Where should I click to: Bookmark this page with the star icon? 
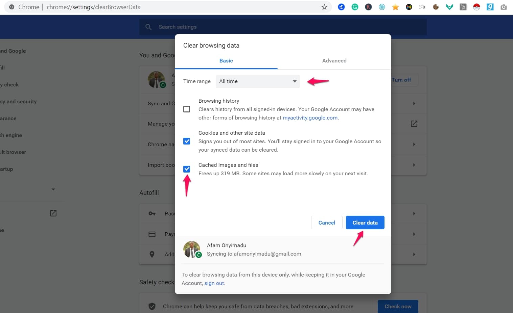point(324,7)
